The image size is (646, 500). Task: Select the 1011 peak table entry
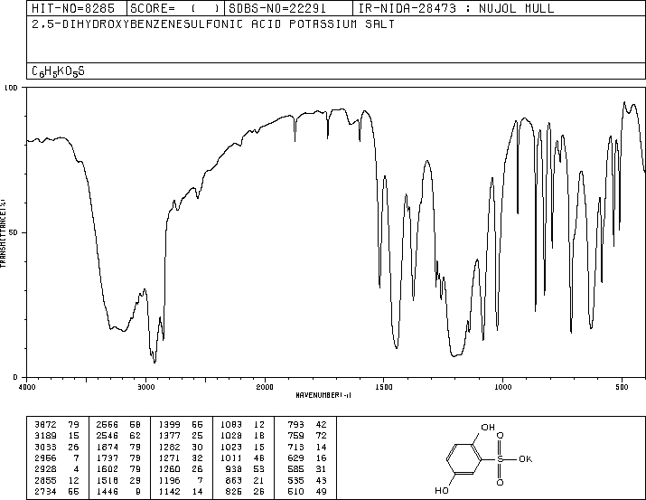coord(242,458)
